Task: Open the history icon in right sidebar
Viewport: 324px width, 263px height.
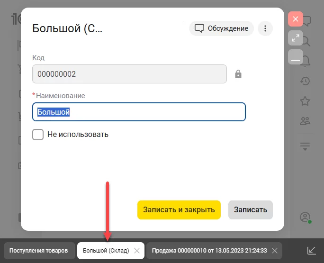Action: (x=305, y=81)
